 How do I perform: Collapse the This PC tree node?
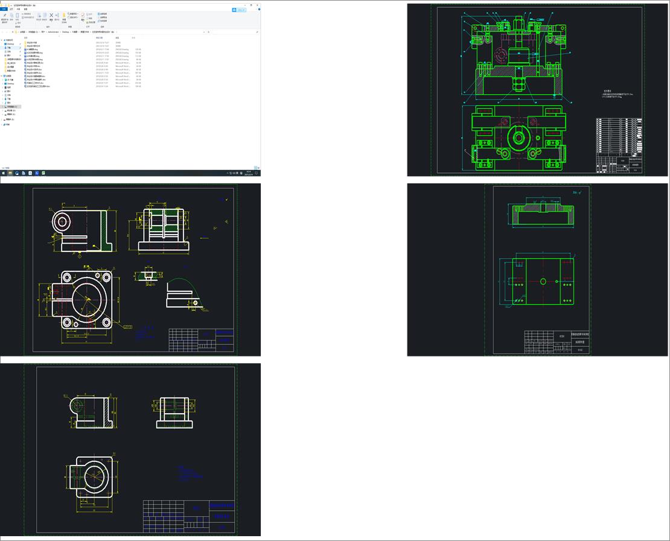pos(2,76)
